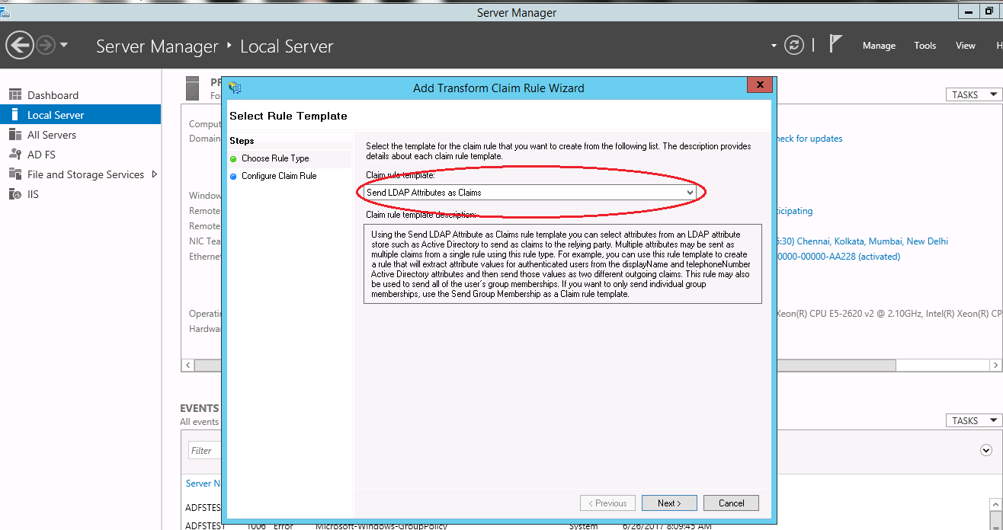Open the notifications flag icon

pos(835,44)
